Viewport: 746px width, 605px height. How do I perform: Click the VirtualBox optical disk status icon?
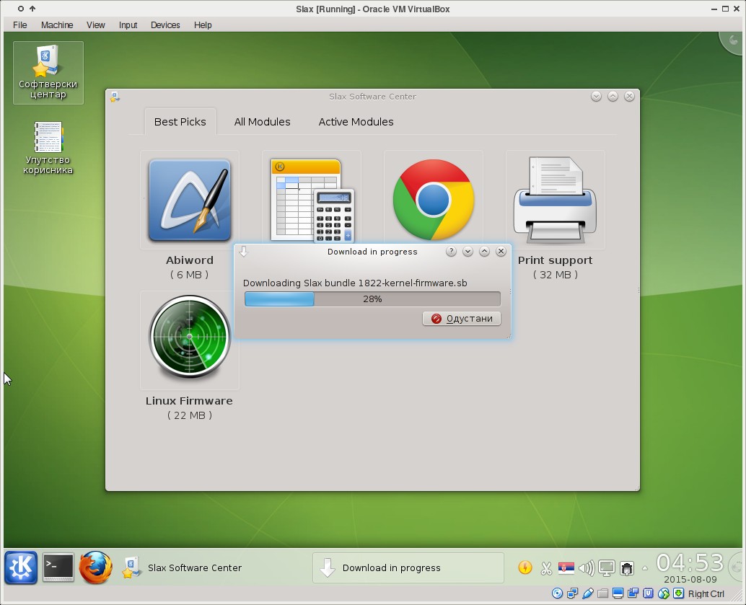[x=557, y=593]
